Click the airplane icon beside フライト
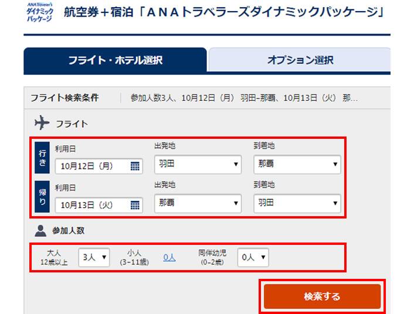This screenshot has width=414, height=314. point(42,124)
